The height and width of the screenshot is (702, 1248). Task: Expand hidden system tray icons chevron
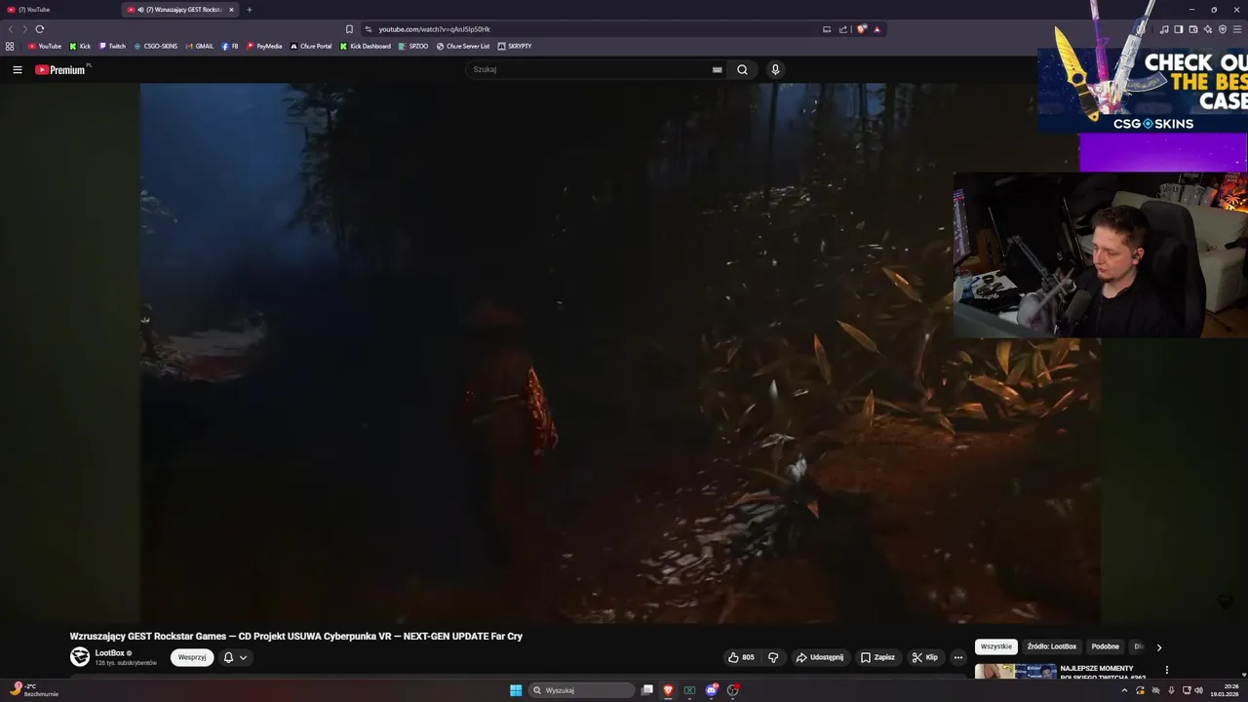pyautogui.click(x=1124, y=690)
